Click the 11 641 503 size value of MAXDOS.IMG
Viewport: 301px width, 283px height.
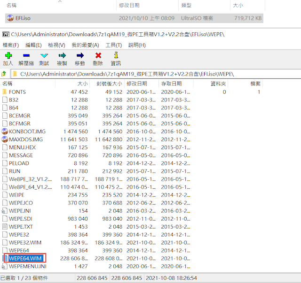[74, 139]
